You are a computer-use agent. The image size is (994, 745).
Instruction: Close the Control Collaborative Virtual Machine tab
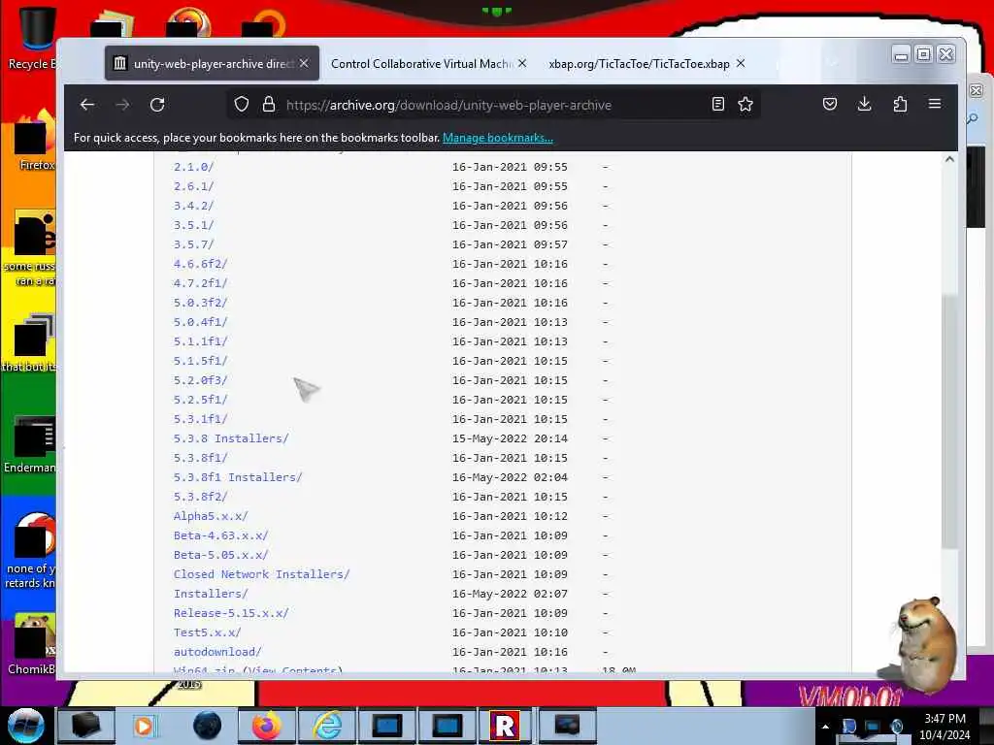coord(521,63)
